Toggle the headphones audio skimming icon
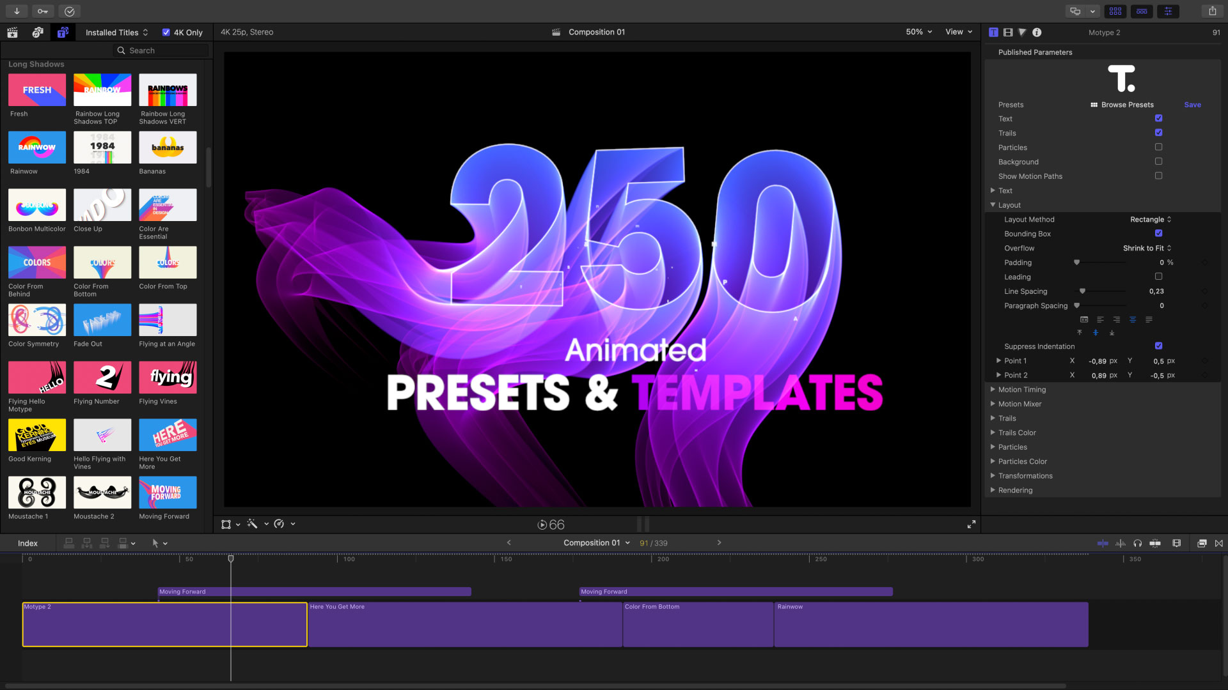The width and height of the screenshot is (1228, 690). [1137, 543]
